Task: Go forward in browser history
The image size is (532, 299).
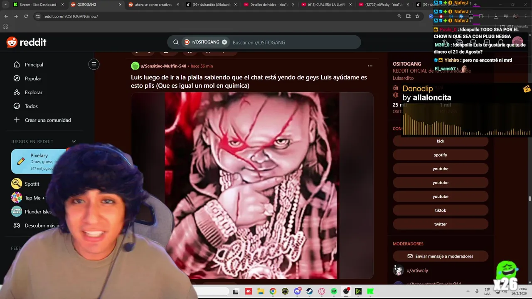Action: point(16,16)
